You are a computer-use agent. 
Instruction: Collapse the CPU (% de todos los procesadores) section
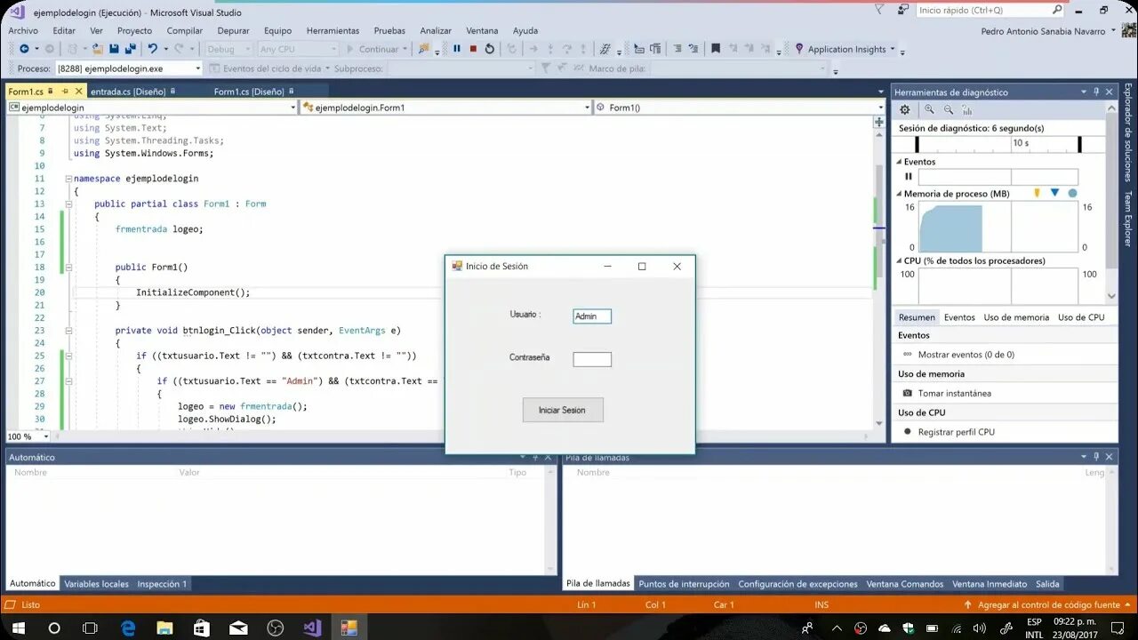point(898,260)
